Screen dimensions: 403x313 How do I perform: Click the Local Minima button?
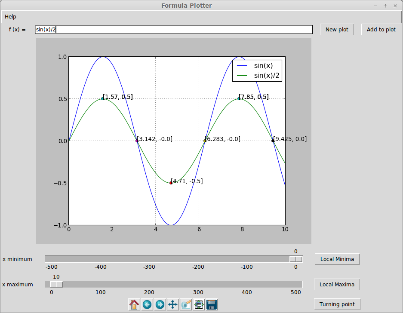pos(337,259)
